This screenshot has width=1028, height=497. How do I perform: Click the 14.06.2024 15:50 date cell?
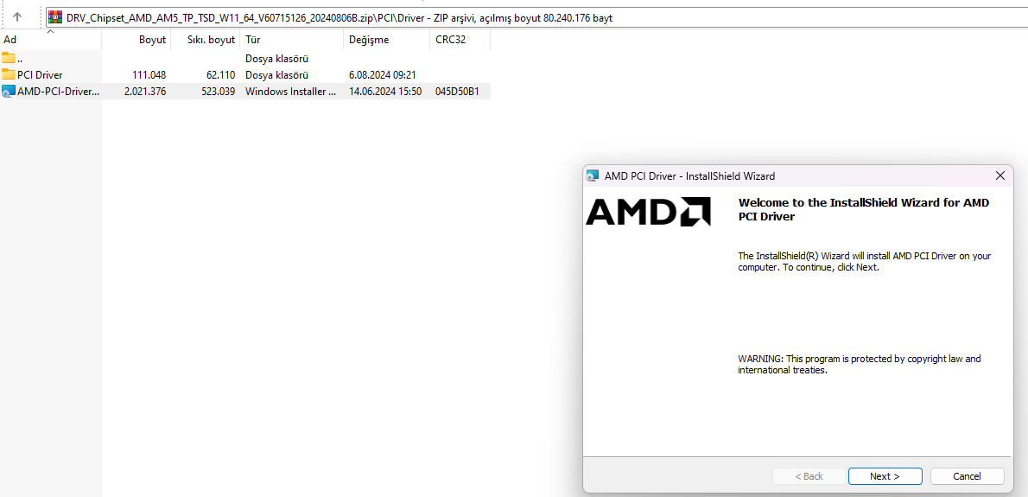tap(385, 91)
